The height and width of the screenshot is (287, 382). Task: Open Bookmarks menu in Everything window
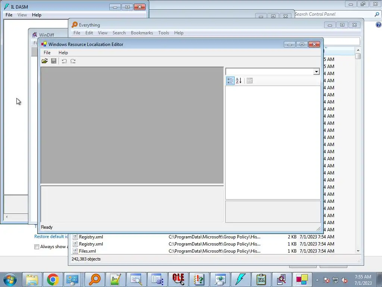point(142,33)
